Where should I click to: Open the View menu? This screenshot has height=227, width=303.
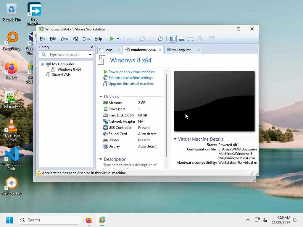point(64,39)
